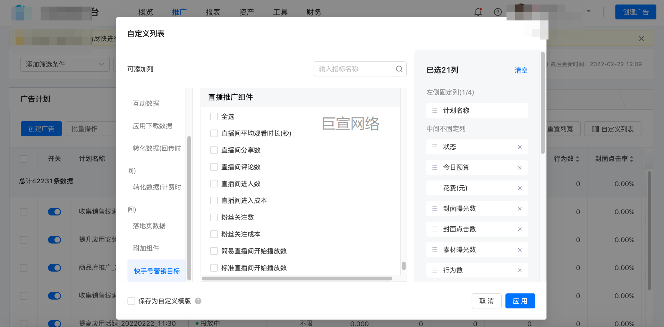Click the 应用 button
Image resolution: width=664 pixels, height=327 pixels.
coord(520,301)
